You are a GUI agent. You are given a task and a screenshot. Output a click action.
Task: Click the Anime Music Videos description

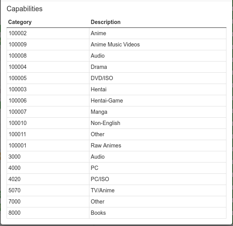(115, 45)
